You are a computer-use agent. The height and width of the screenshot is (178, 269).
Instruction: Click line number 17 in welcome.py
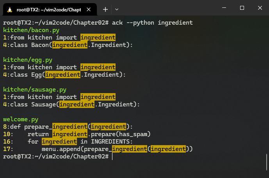[x=7, y=149]
